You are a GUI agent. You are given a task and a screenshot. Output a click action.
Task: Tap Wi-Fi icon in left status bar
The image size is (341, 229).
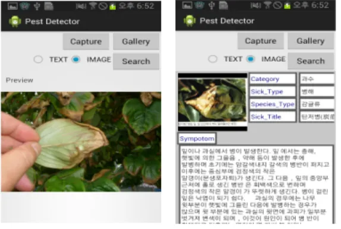[93, 6]
